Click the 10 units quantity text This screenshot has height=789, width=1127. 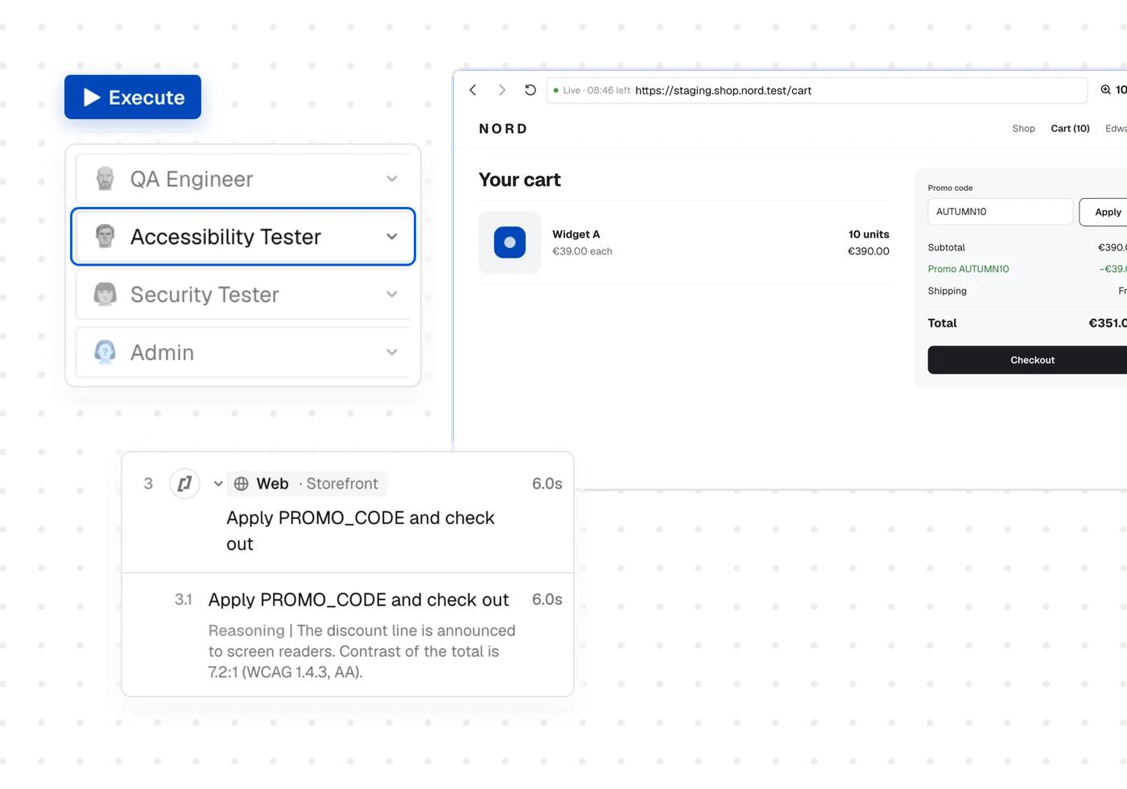pyautogui.click(x=869, y=234)
